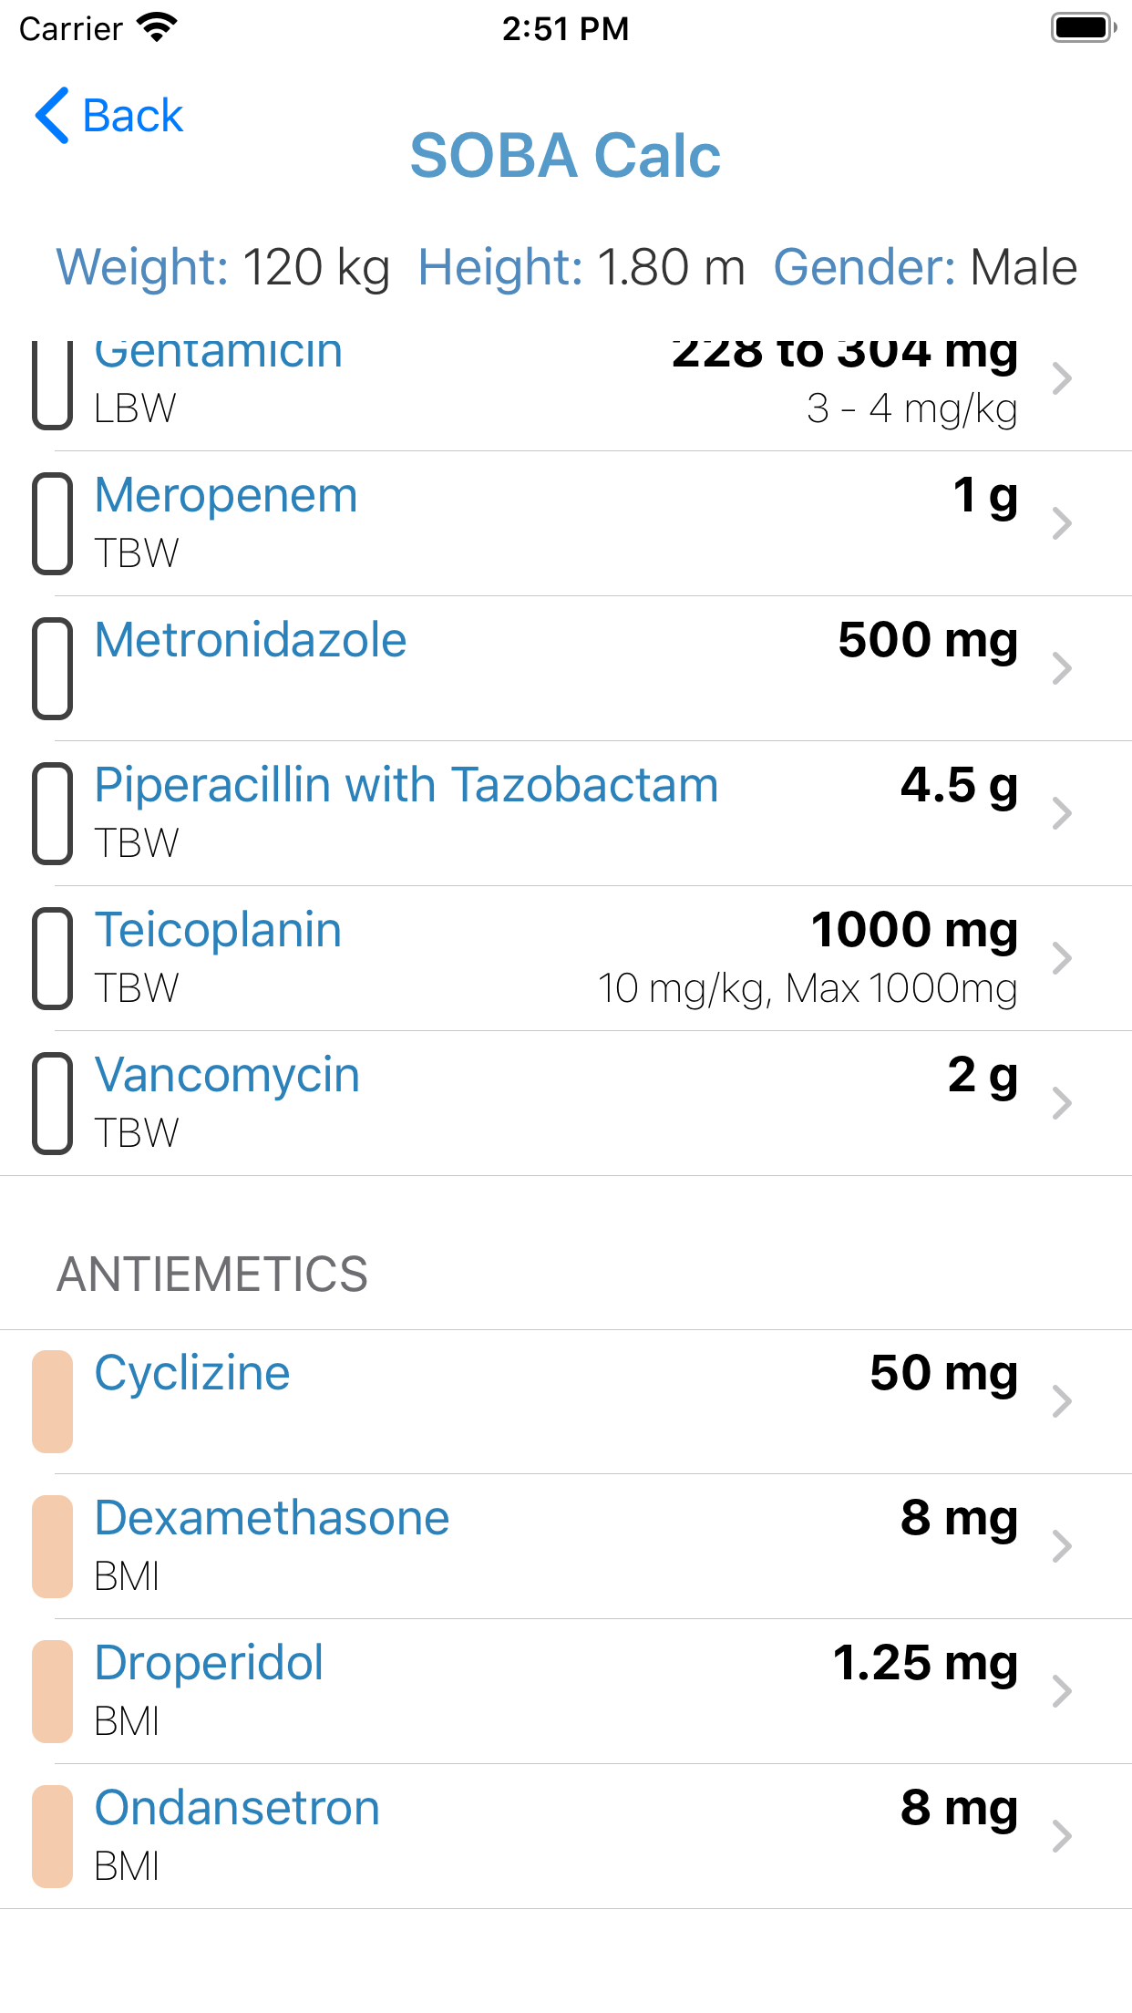Tap the white marker beside Meropenem
Screen dimensions: 1132x2013
[53, 523]
